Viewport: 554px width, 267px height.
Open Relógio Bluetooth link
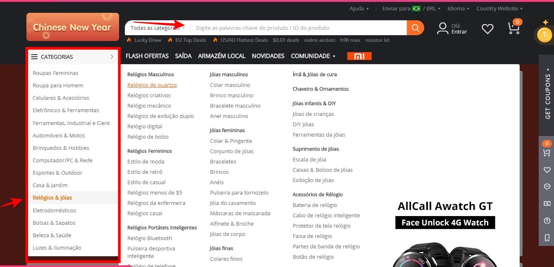pyautogui.click(x=150, y=238)
